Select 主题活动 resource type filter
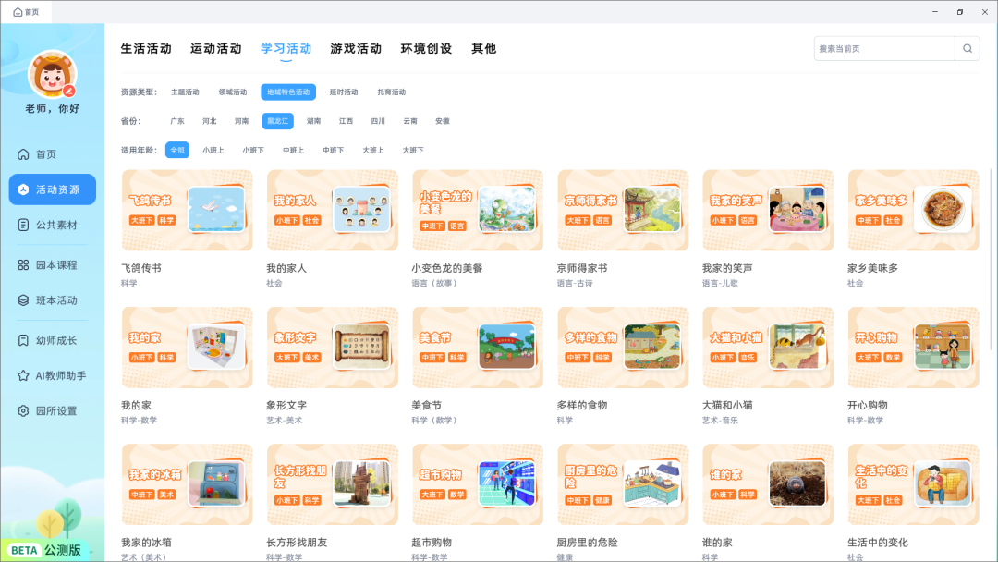The image size is (998, 562). [x=185, y=92]
